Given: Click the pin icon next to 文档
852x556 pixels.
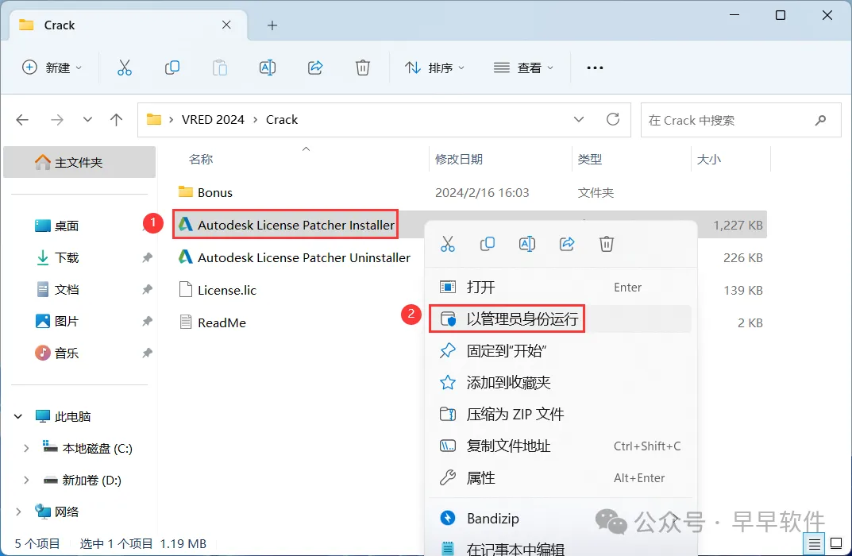Looking at the screenshot, I should point(147,290).
